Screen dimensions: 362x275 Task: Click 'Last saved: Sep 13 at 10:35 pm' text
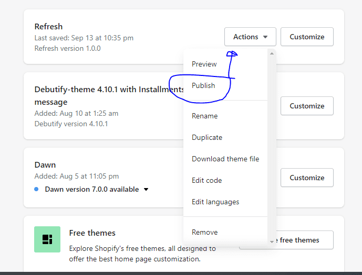point(84,38)
